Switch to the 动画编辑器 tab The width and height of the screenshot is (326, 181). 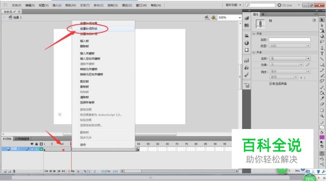pyautogui.click(x=22, y=138)
